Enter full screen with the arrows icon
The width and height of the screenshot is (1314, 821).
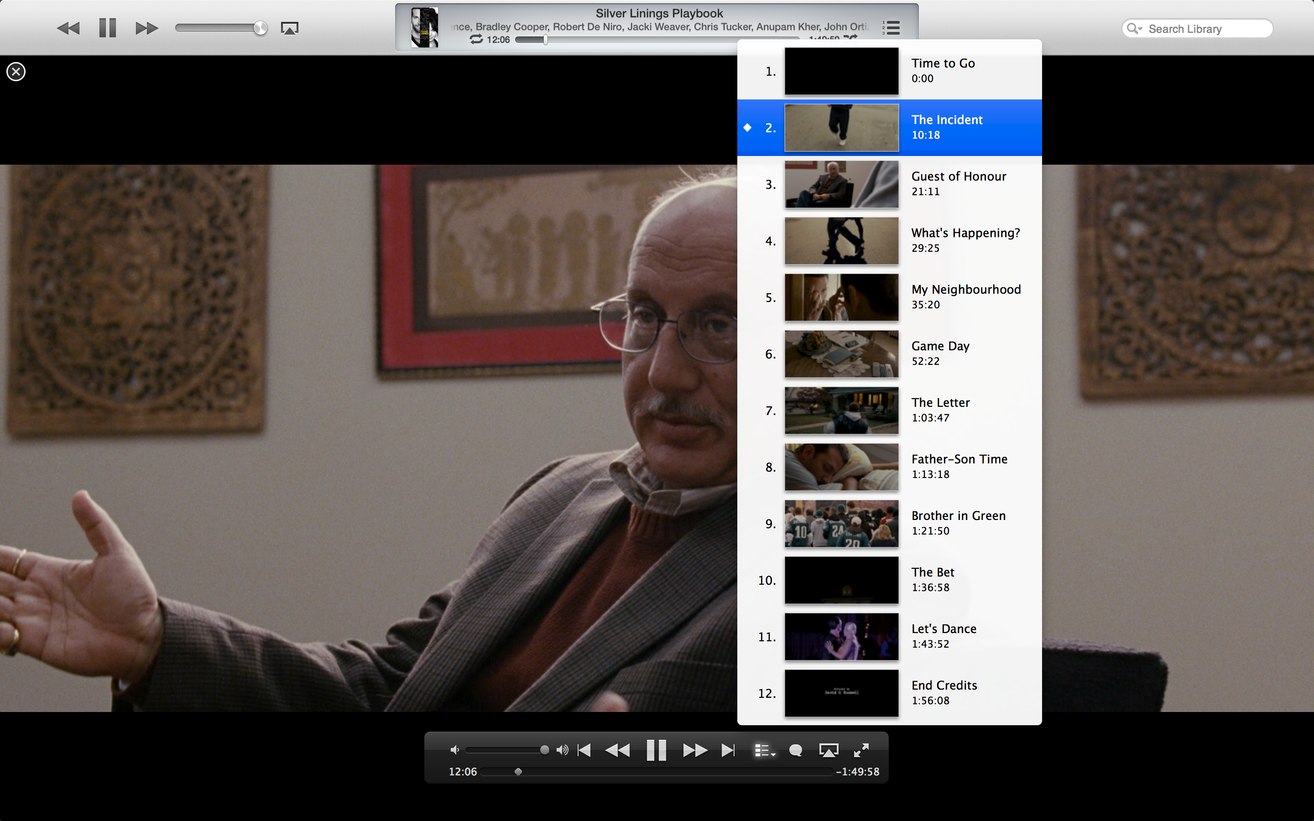pyautogui.click(x=861, y=750)
